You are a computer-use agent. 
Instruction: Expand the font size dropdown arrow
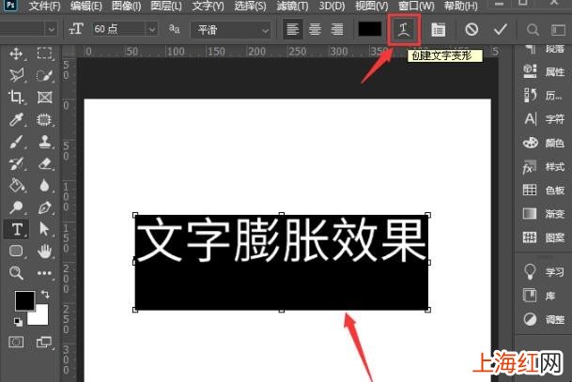pyautogui.click(x=152, y=29)
